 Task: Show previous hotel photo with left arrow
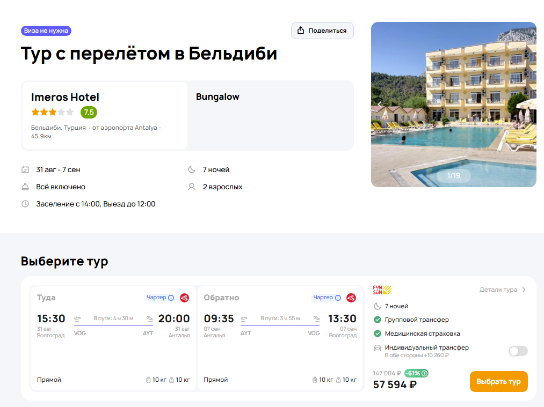click(x=380, y=105)
